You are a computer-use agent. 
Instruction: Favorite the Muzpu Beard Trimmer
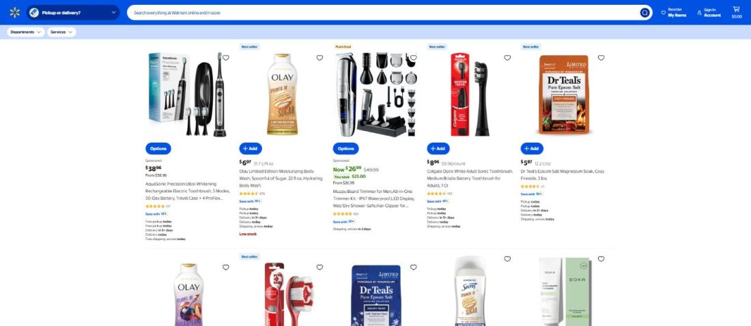(x=413, y=58)
